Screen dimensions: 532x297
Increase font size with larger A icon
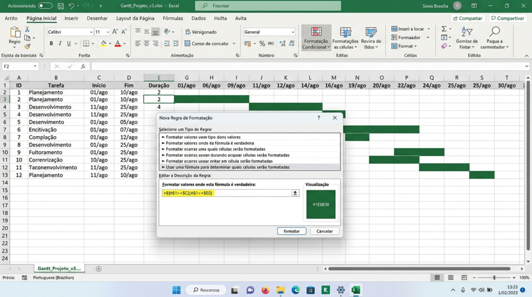(115, 32)
